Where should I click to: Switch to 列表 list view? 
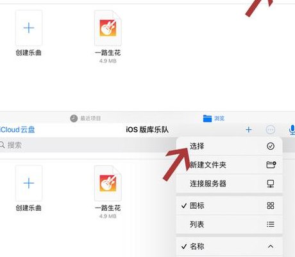tap(229, 224)
